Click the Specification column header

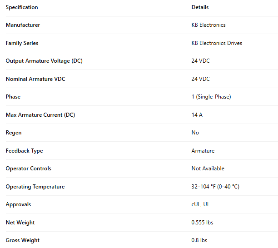[22, 7]
